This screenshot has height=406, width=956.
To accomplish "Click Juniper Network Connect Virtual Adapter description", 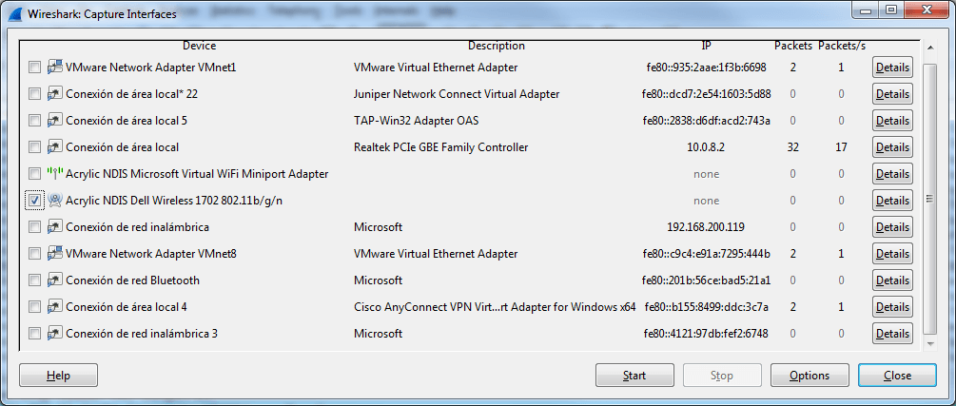I will 457,94.
